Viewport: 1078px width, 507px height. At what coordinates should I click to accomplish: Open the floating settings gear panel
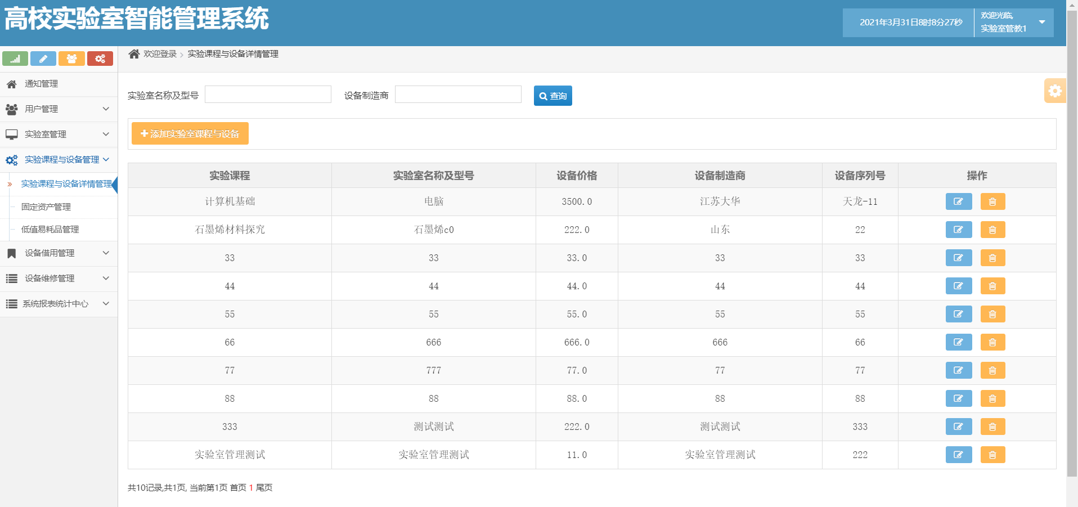point(1055,91)
